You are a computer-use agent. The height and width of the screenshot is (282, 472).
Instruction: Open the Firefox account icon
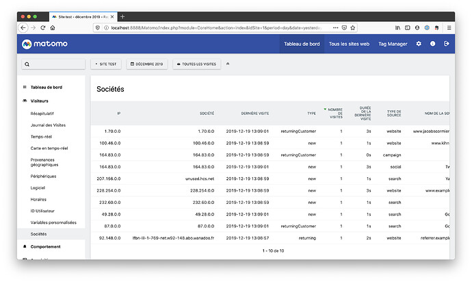(x=417, y=27)
